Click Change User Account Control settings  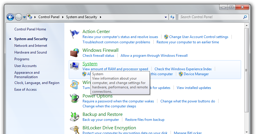199,37
